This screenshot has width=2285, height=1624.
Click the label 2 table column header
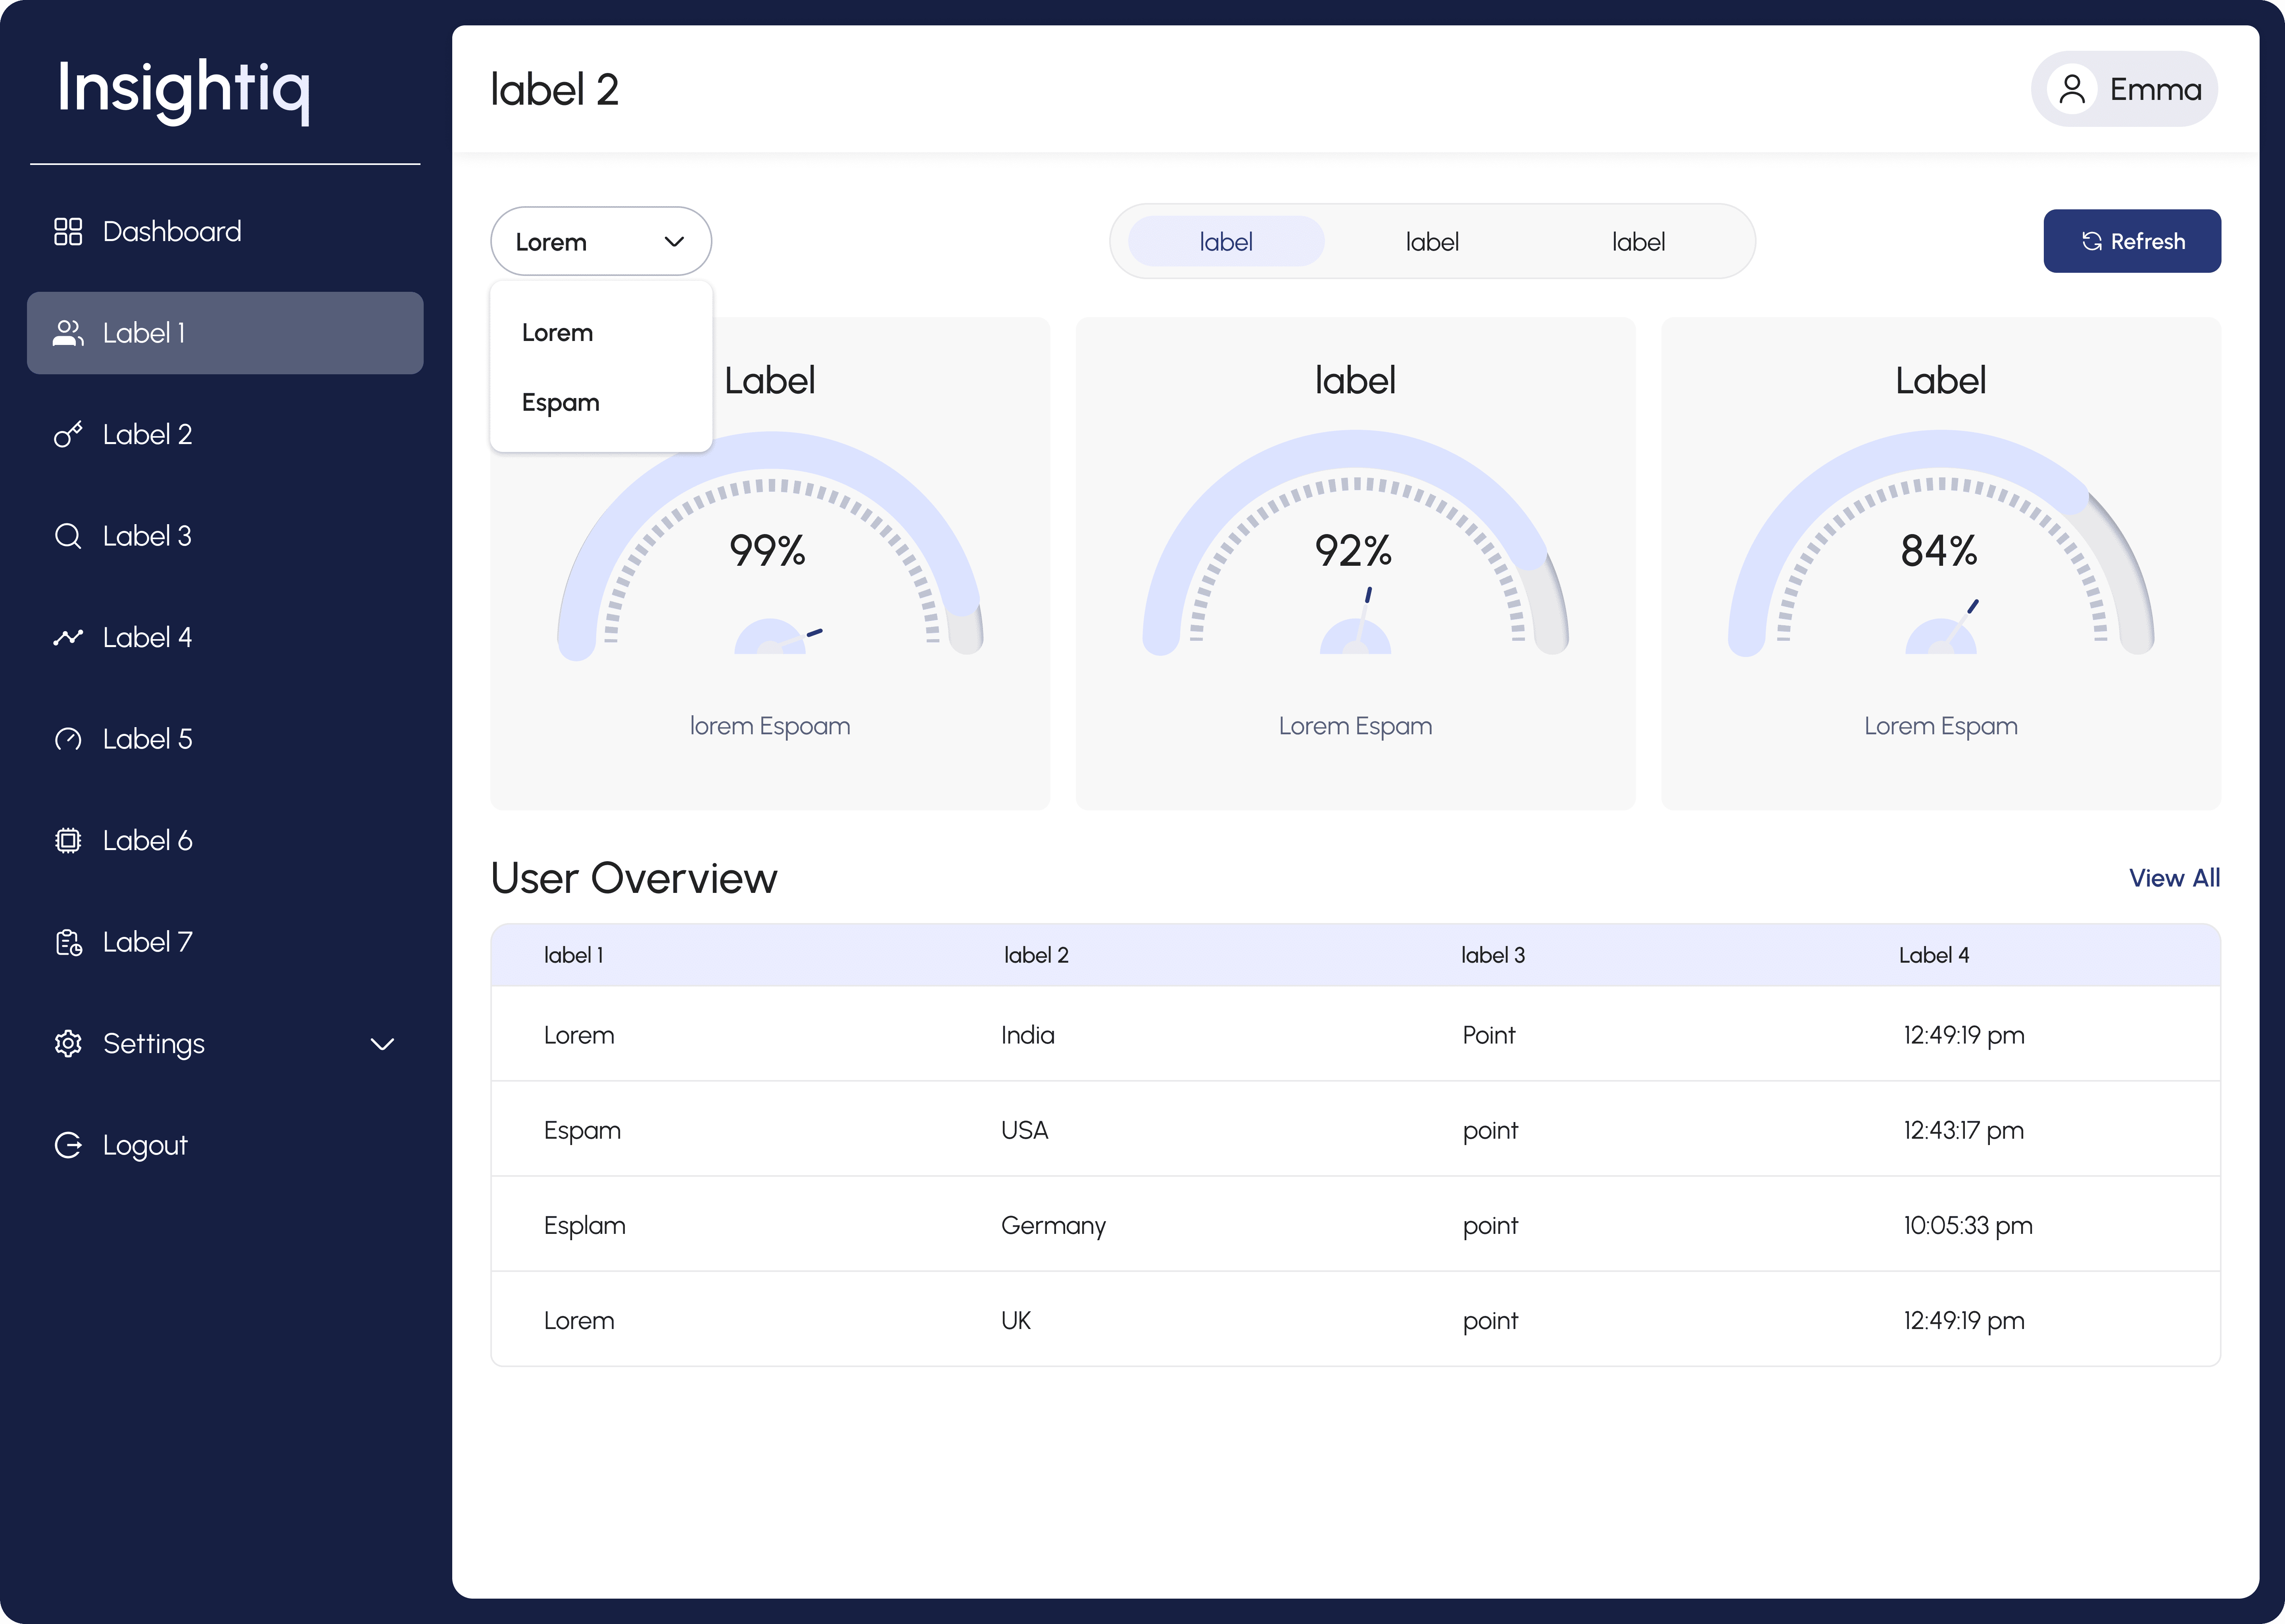[1037, 955]
